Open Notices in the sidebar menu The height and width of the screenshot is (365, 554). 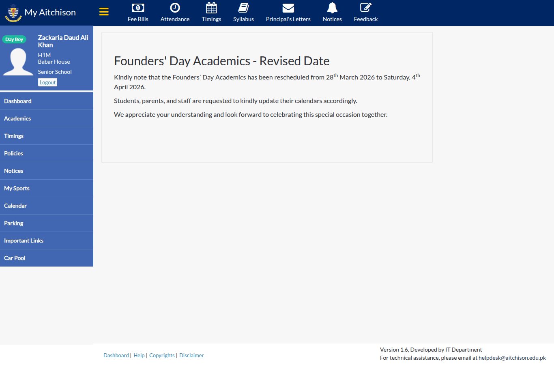click(47, 171)
